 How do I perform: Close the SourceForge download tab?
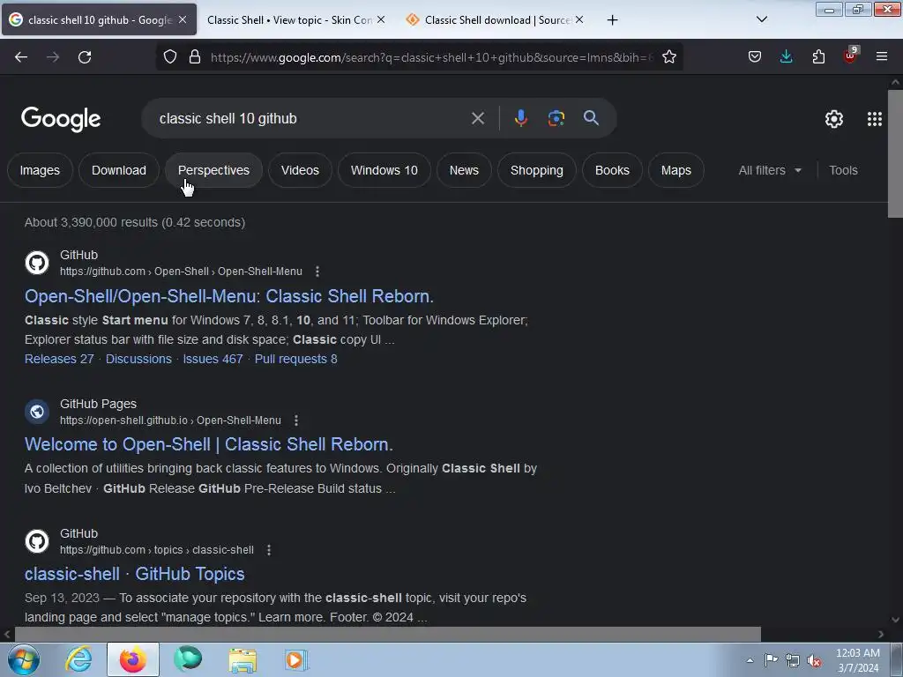[579, 19]
